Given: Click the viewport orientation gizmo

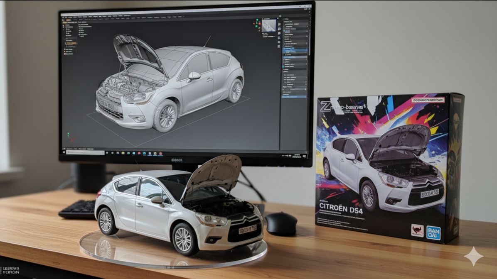Looking at the screenshot, I should [x=257, y=23].
